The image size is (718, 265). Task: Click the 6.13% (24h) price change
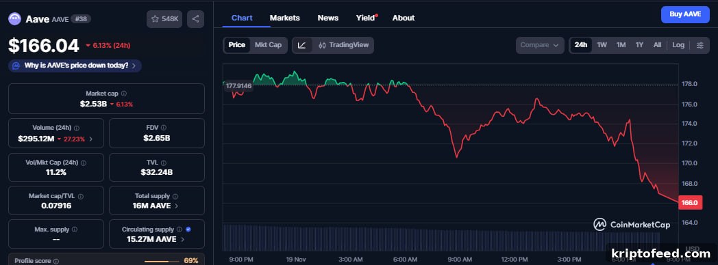(x=108, y=46)
